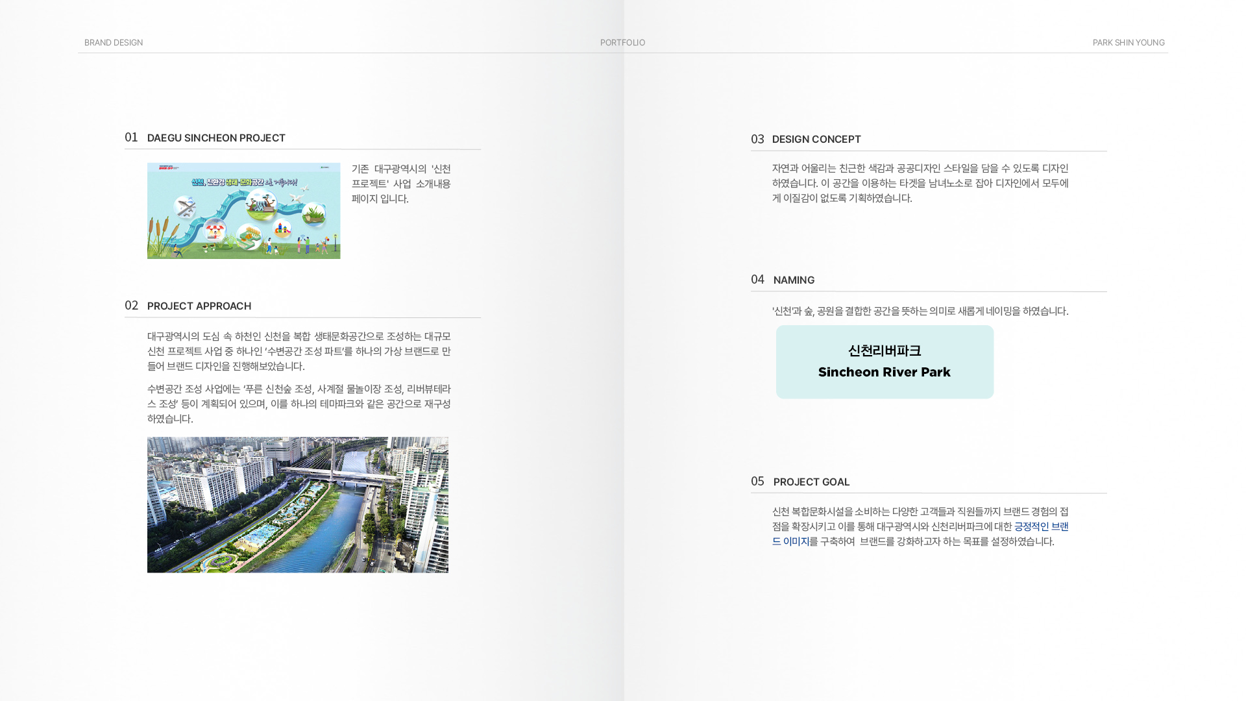Click the paragraph starting '수변공간 조성 사업에는'
The height and width of the screenshot is (701, 1246).
click(299, 404)
